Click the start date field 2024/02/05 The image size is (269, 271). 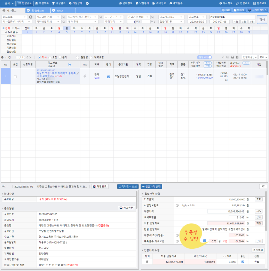[197, 22]
